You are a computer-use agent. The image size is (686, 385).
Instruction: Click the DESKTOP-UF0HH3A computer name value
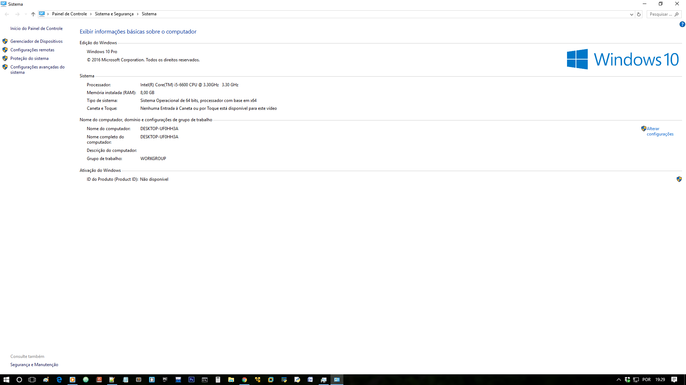159,129
